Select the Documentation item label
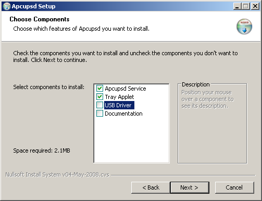 [x=123, y=114]
